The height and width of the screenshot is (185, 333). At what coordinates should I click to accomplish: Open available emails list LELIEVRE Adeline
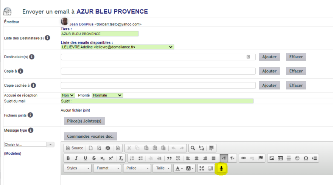click(117, 47)
